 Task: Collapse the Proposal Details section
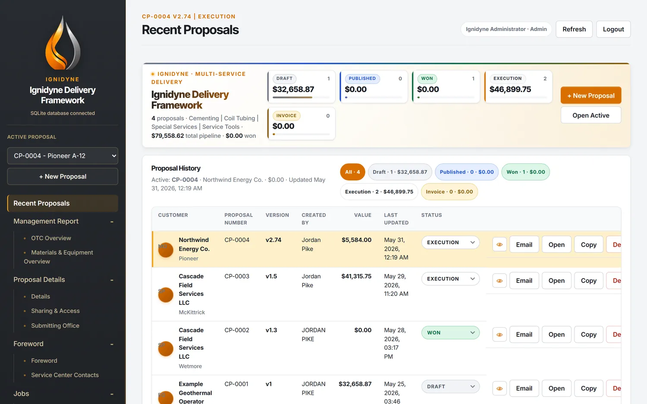click(x=112, y=280)
